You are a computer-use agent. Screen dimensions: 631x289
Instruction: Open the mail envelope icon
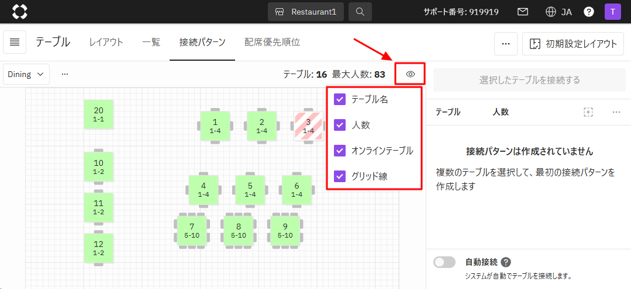pyautogui.click(x=523, y=12)
